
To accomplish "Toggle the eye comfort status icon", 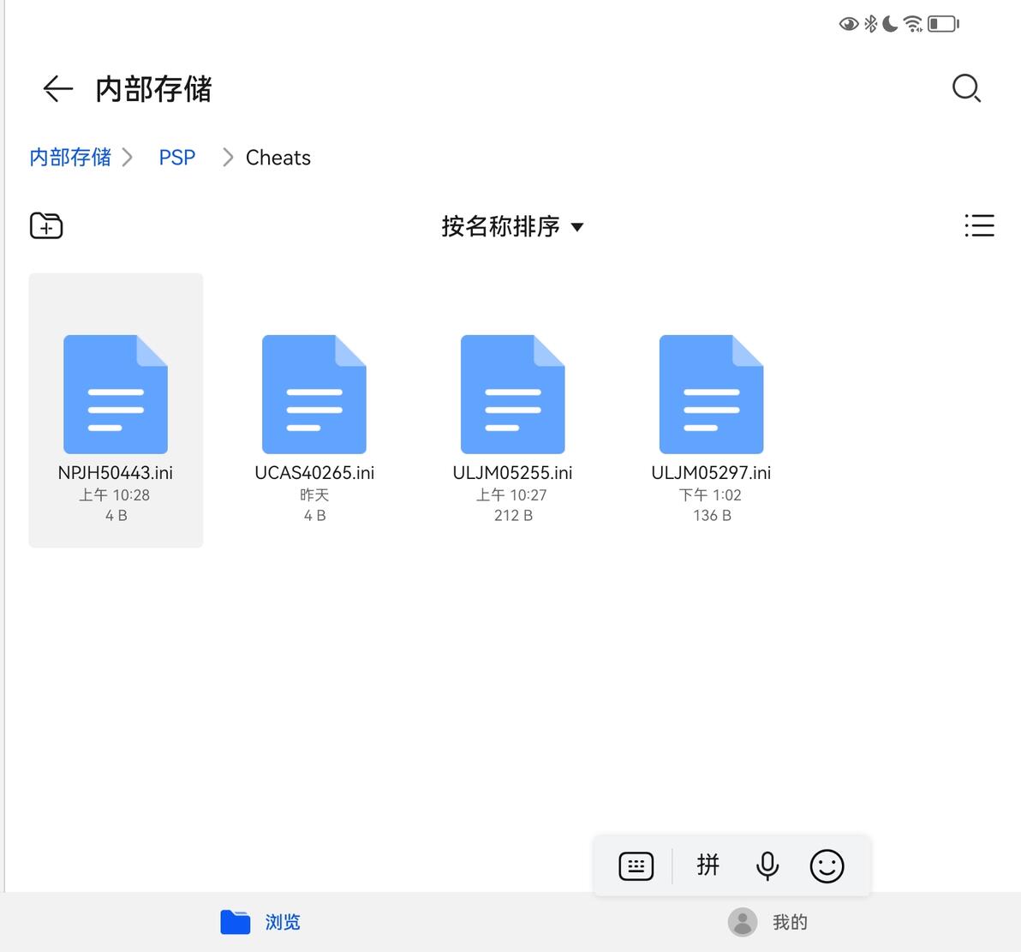I will click(x=849, y=23).
